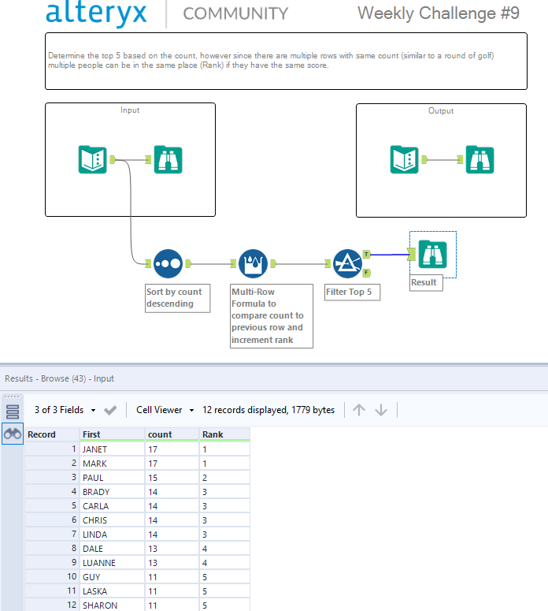This screenshot has width=548, height=611.
Task: Select the Result annotation label
Action: (426, 282)
